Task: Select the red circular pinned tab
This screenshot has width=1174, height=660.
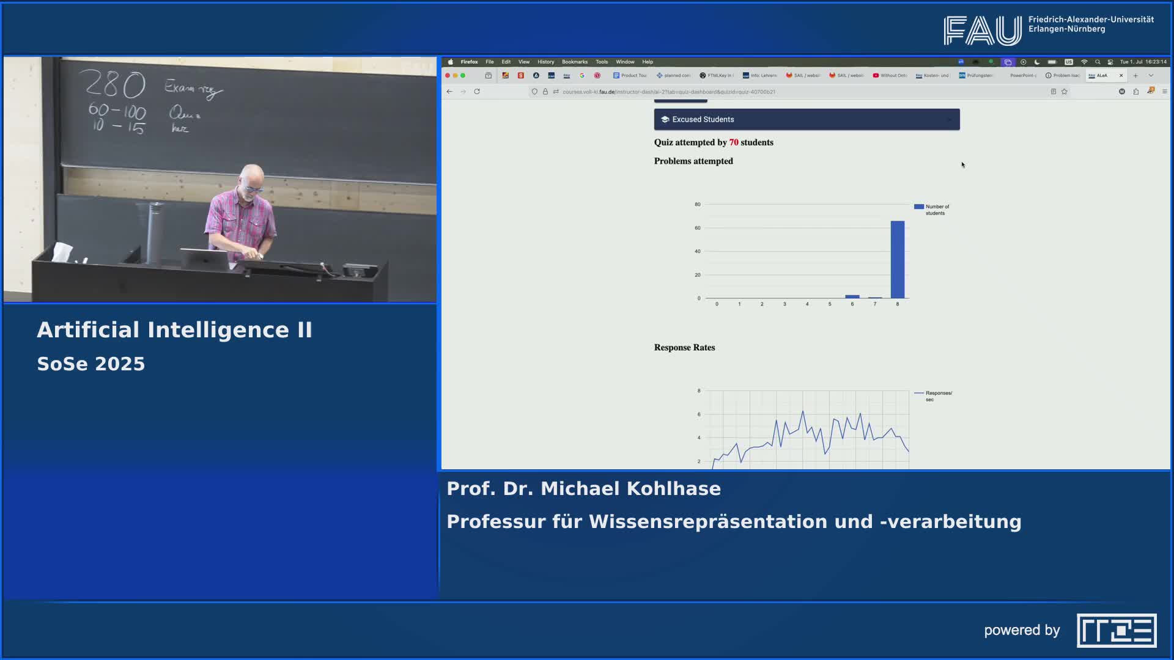Action: point(597,76)
